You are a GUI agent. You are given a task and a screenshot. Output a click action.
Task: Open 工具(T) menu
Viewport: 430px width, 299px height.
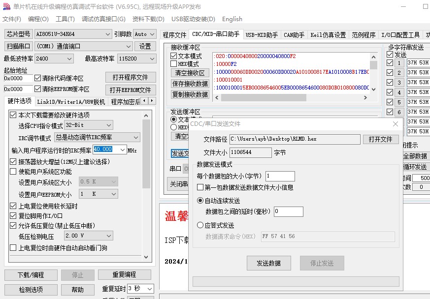66,19
